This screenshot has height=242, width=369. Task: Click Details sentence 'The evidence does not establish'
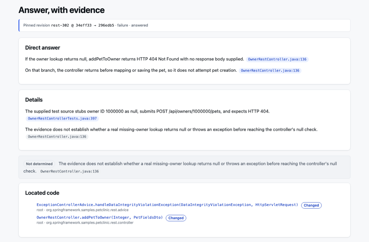[171, 129]
